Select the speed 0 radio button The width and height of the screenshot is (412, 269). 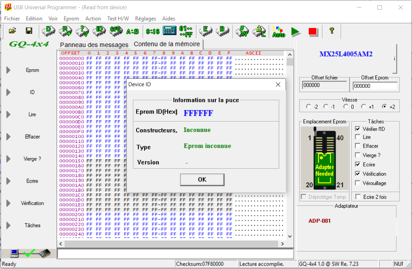[346, 106]
